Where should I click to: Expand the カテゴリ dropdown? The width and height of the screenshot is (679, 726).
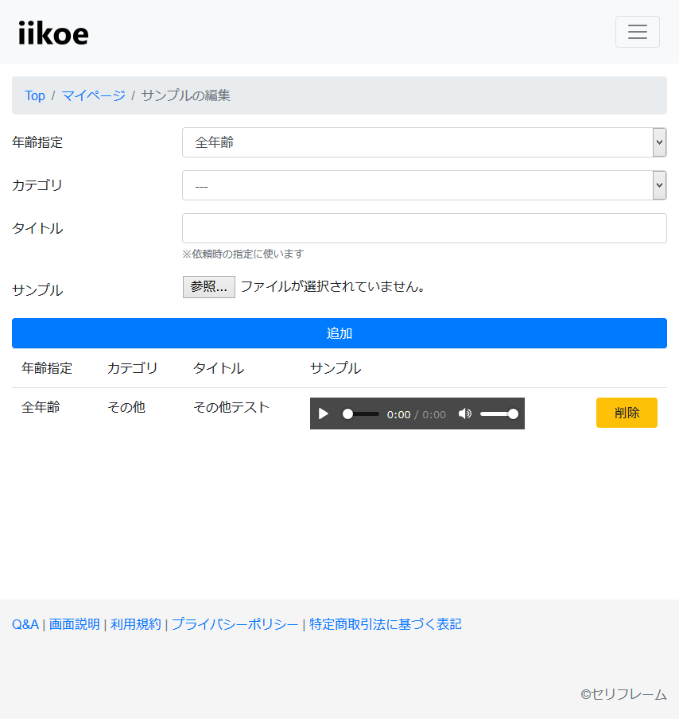[424, 185]
